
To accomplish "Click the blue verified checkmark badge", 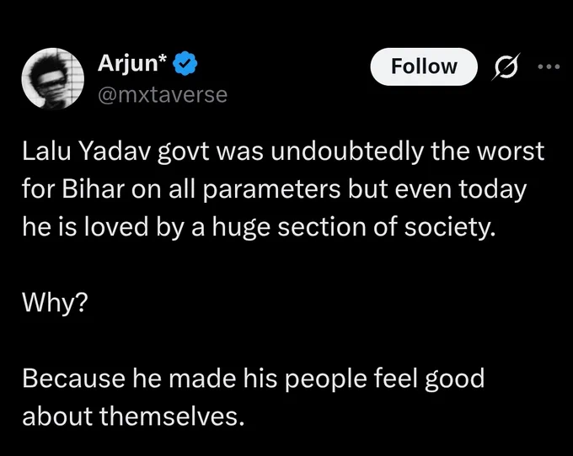I will [185, 63].
